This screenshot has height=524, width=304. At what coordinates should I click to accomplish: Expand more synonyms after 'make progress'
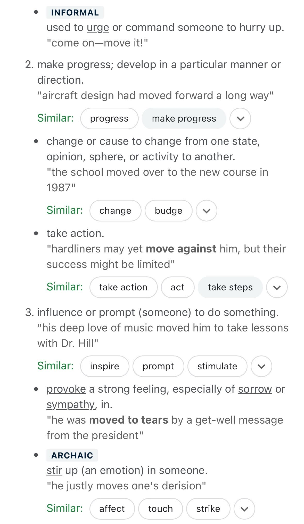tap(240, 118)
